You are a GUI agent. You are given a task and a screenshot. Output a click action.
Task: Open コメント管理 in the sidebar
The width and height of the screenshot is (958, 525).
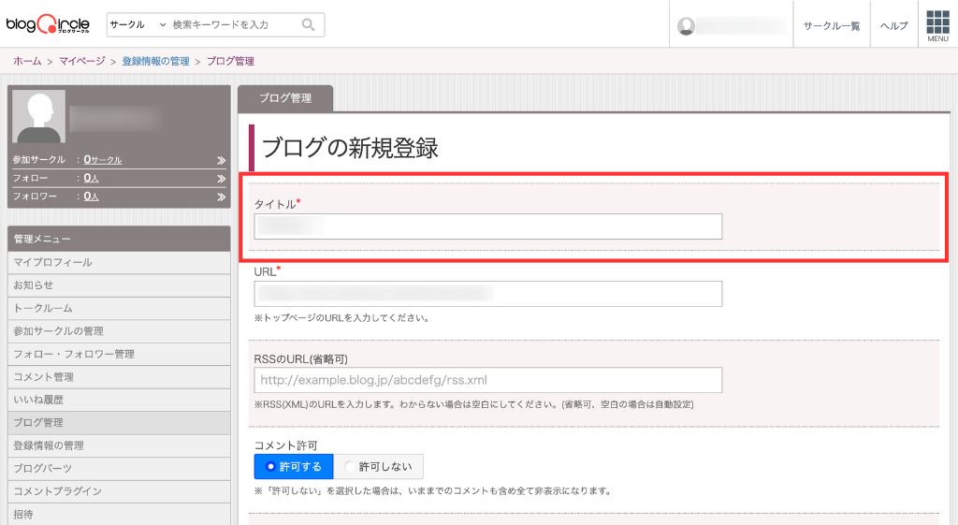coord(119,377)
